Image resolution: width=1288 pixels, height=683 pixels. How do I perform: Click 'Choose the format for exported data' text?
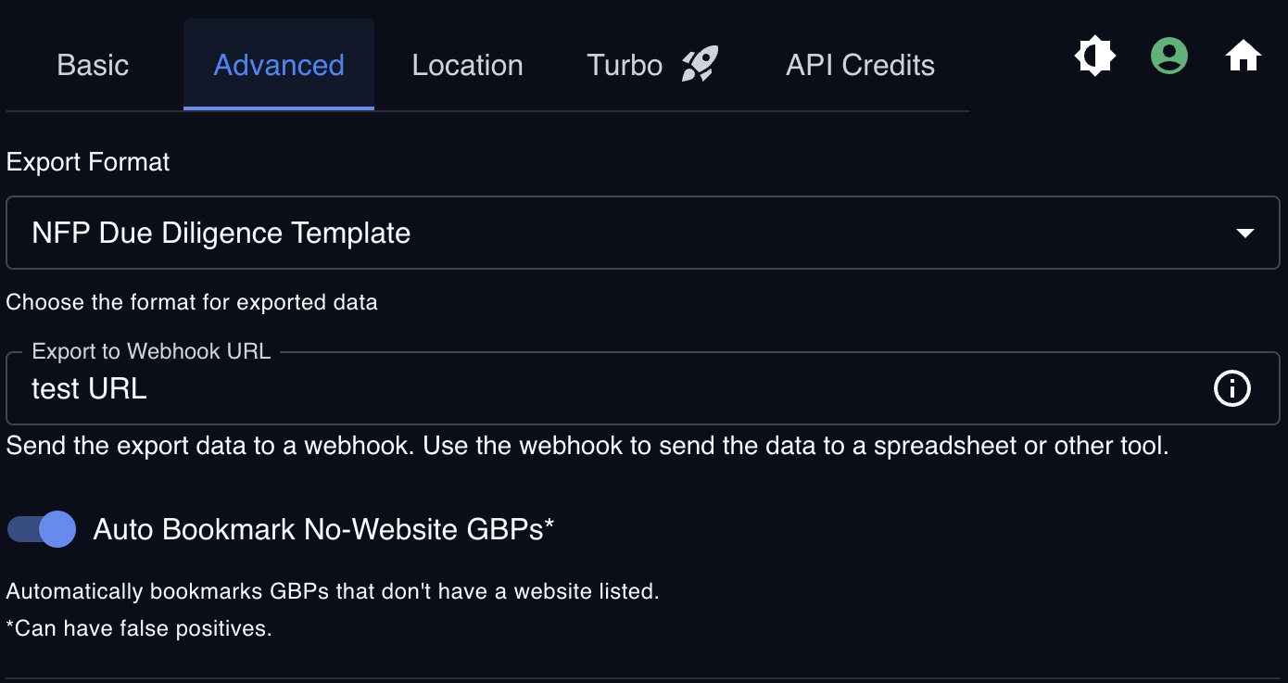192,302
